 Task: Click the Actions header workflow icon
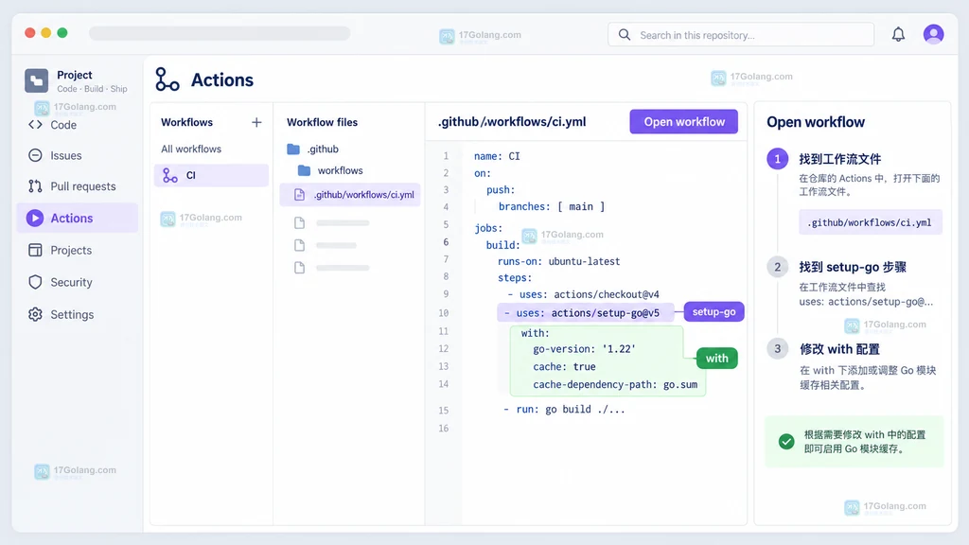167,79
